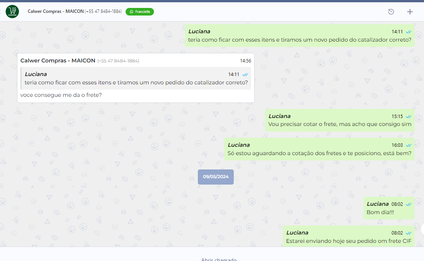This screenshot has height=261, width=424.
Task: Click the WhatsApp icon in Francielle badge
Action: point(132,12)
